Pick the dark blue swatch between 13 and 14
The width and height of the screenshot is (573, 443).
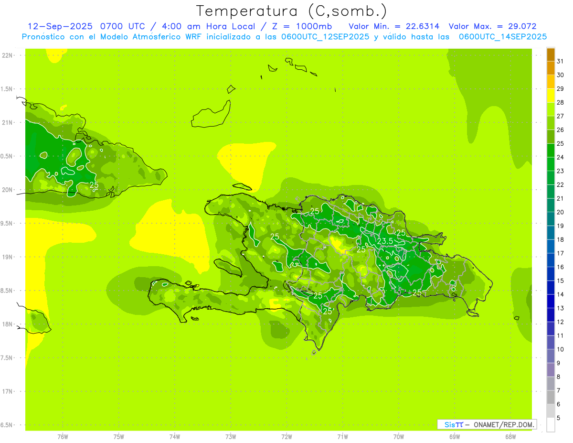click(x=551, y=302)
